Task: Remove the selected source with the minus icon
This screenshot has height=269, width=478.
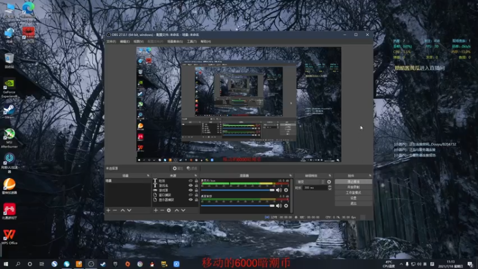Action: (162, 210)
